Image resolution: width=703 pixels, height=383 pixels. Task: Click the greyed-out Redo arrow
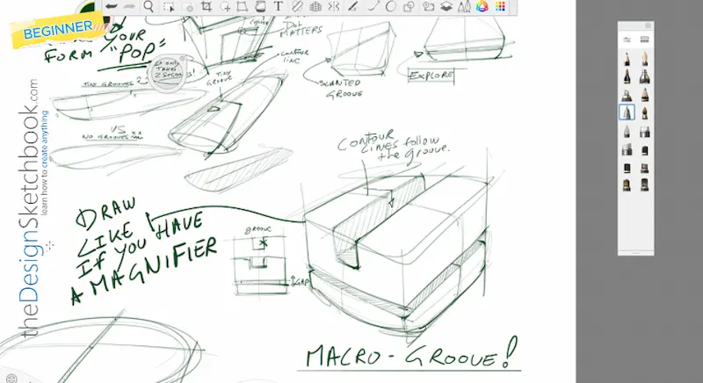pos(129,6)
